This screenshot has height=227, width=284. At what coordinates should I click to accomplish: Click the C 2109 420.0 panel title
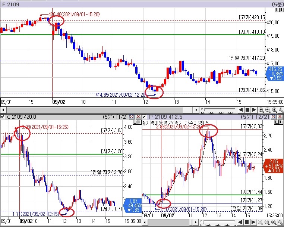click(x=21, y=117)
